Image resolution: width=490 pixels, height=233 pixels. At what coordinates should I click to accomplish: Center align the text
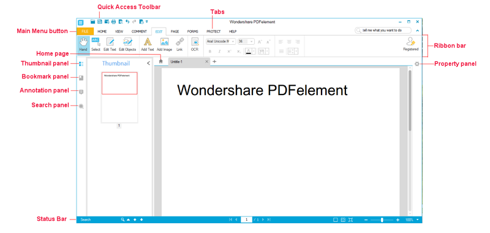(x=289, y=42)
